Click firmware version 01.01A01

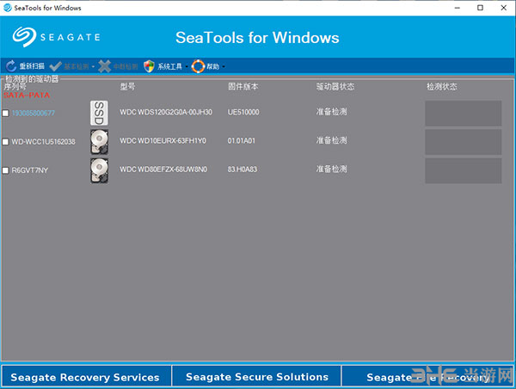[x=241, y=141]
